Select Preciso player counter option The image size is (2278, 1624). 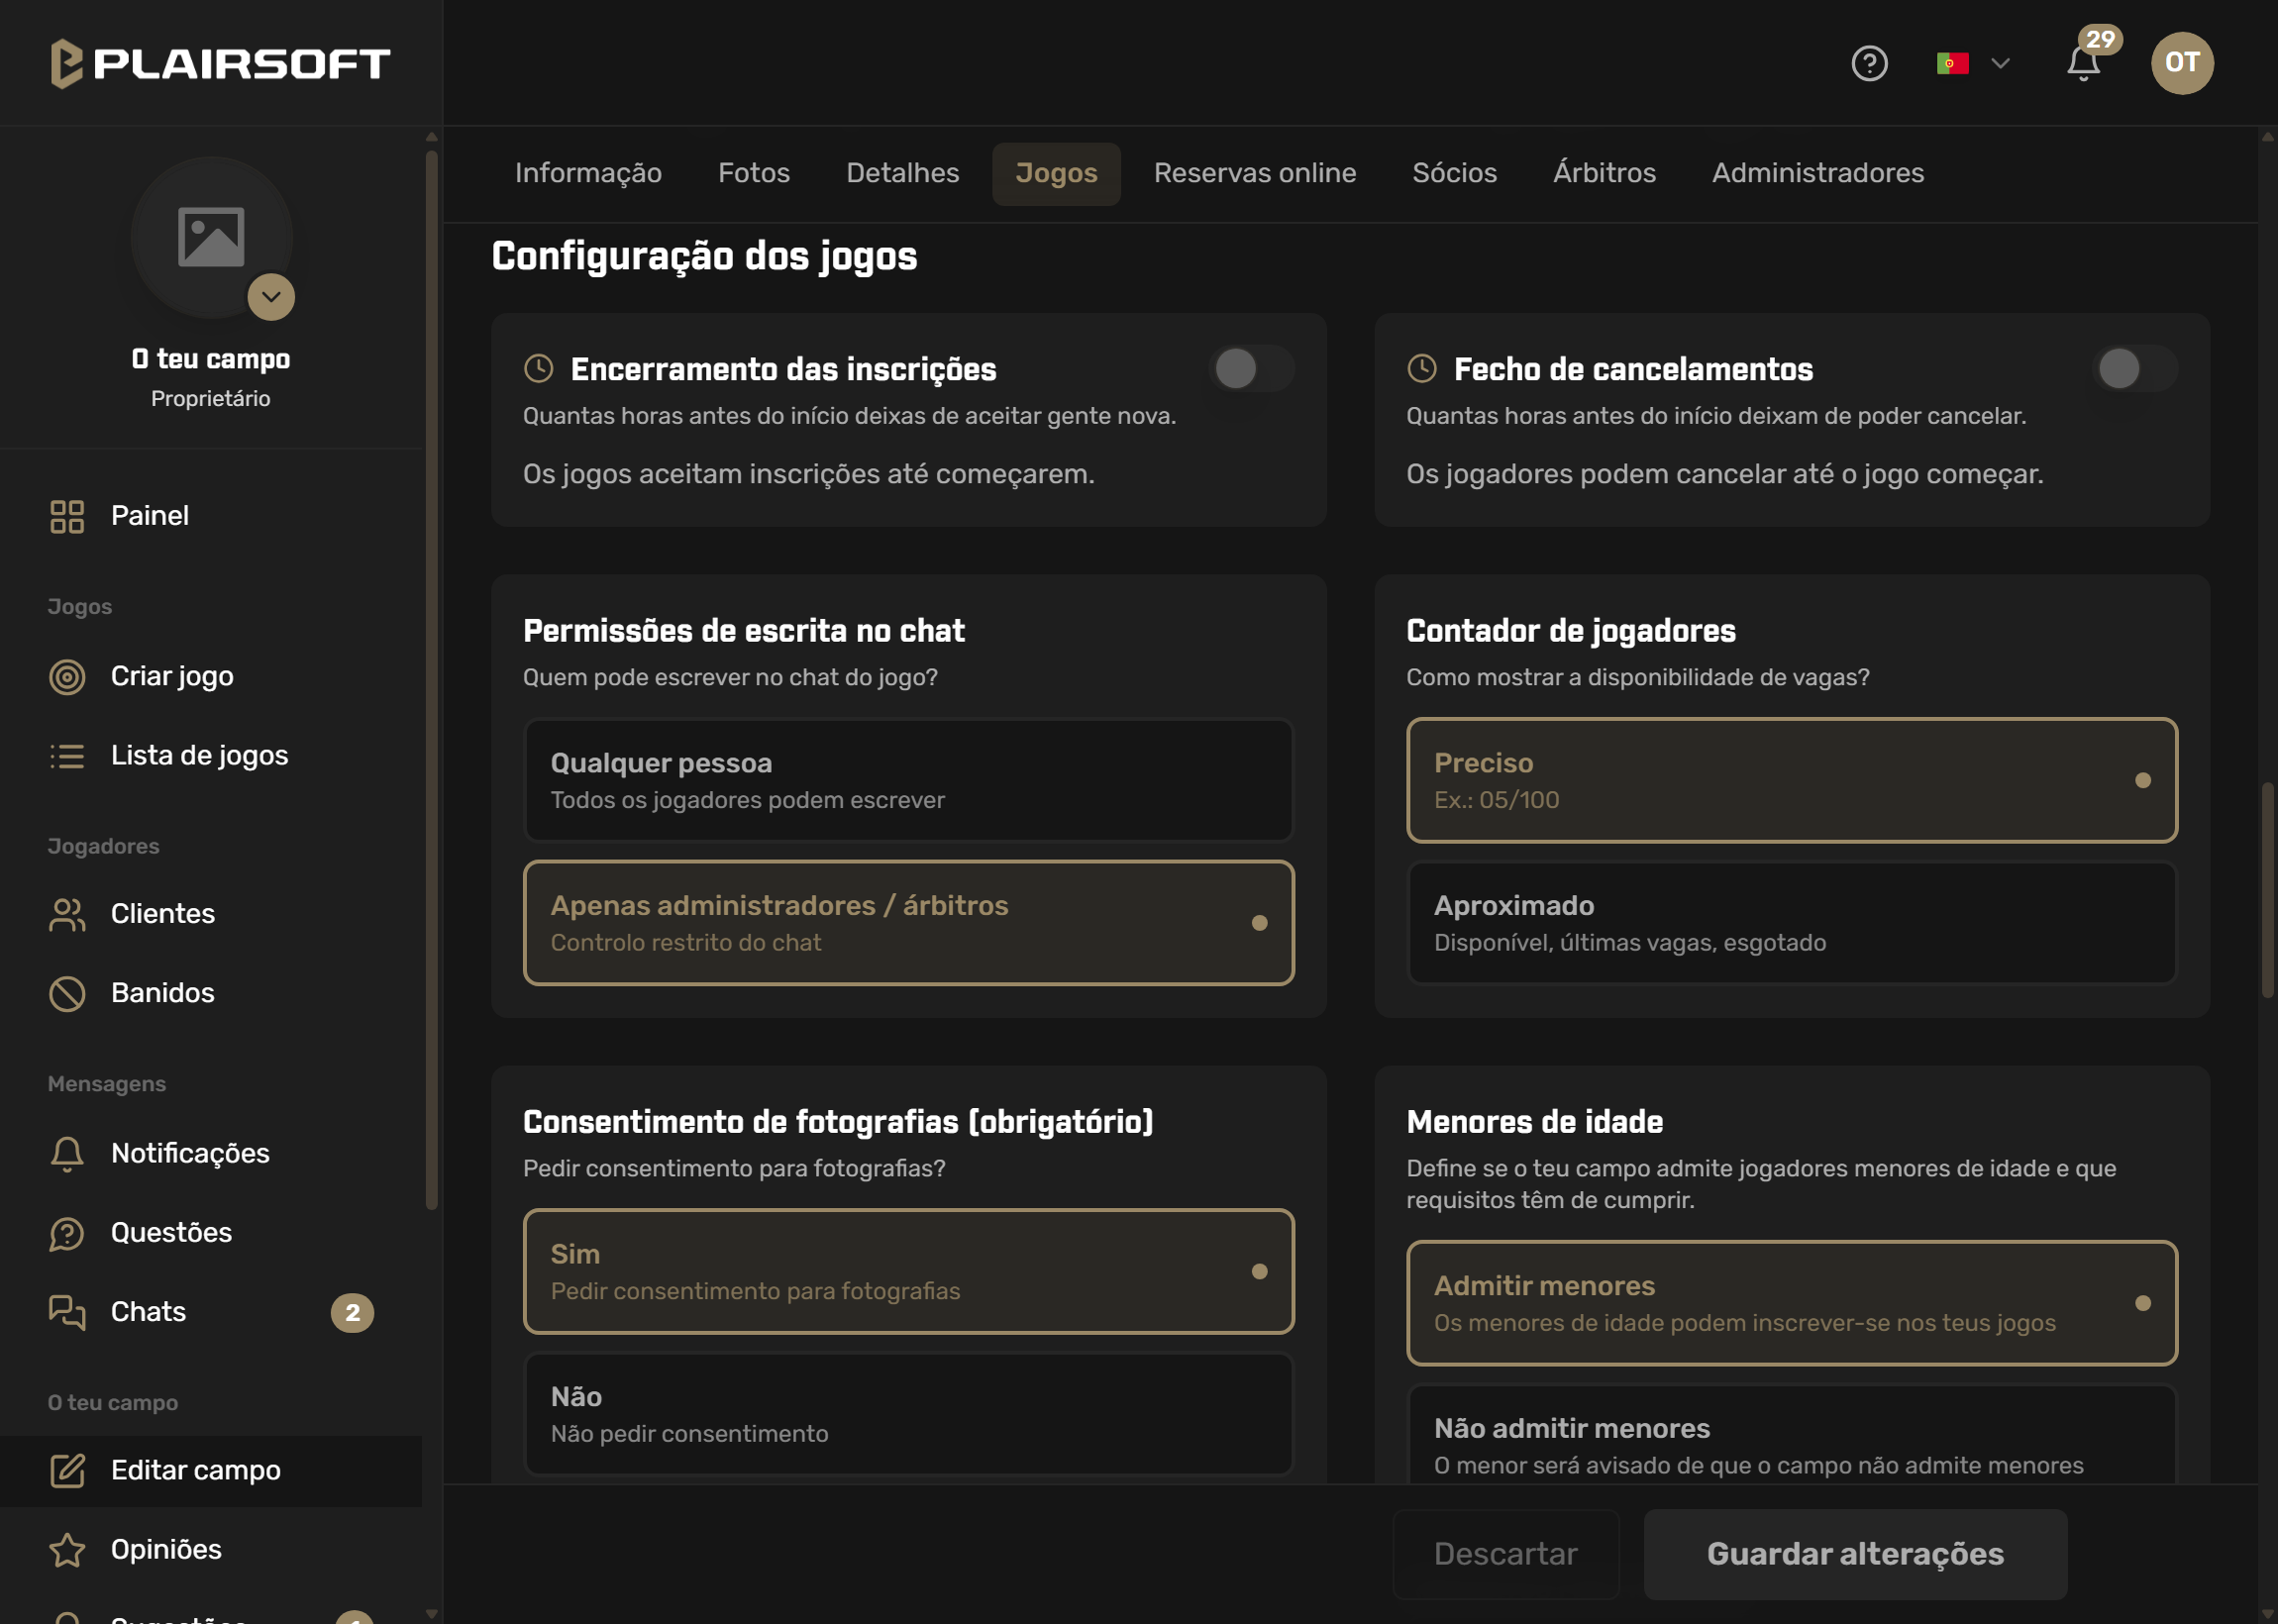point(1791,781)
